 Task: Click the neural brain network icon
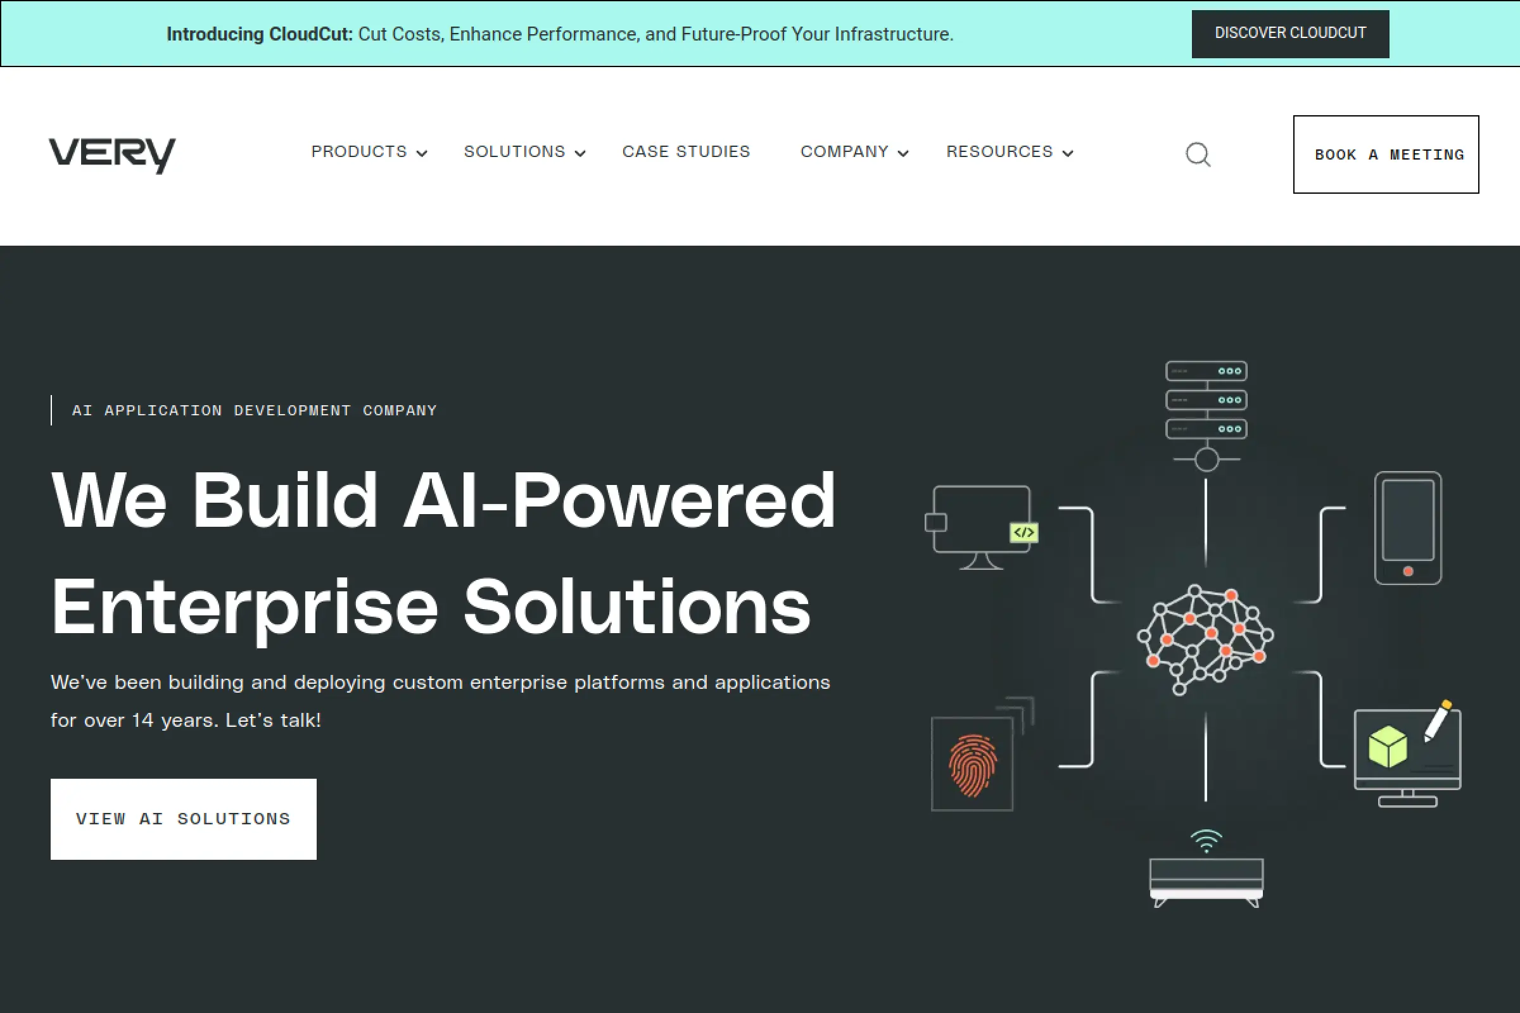pyautogui.click(x=1205, y=638)
